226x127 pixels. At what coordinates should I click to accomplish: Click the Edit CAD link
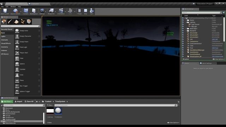pyautogui.click(x=215, y=40)
